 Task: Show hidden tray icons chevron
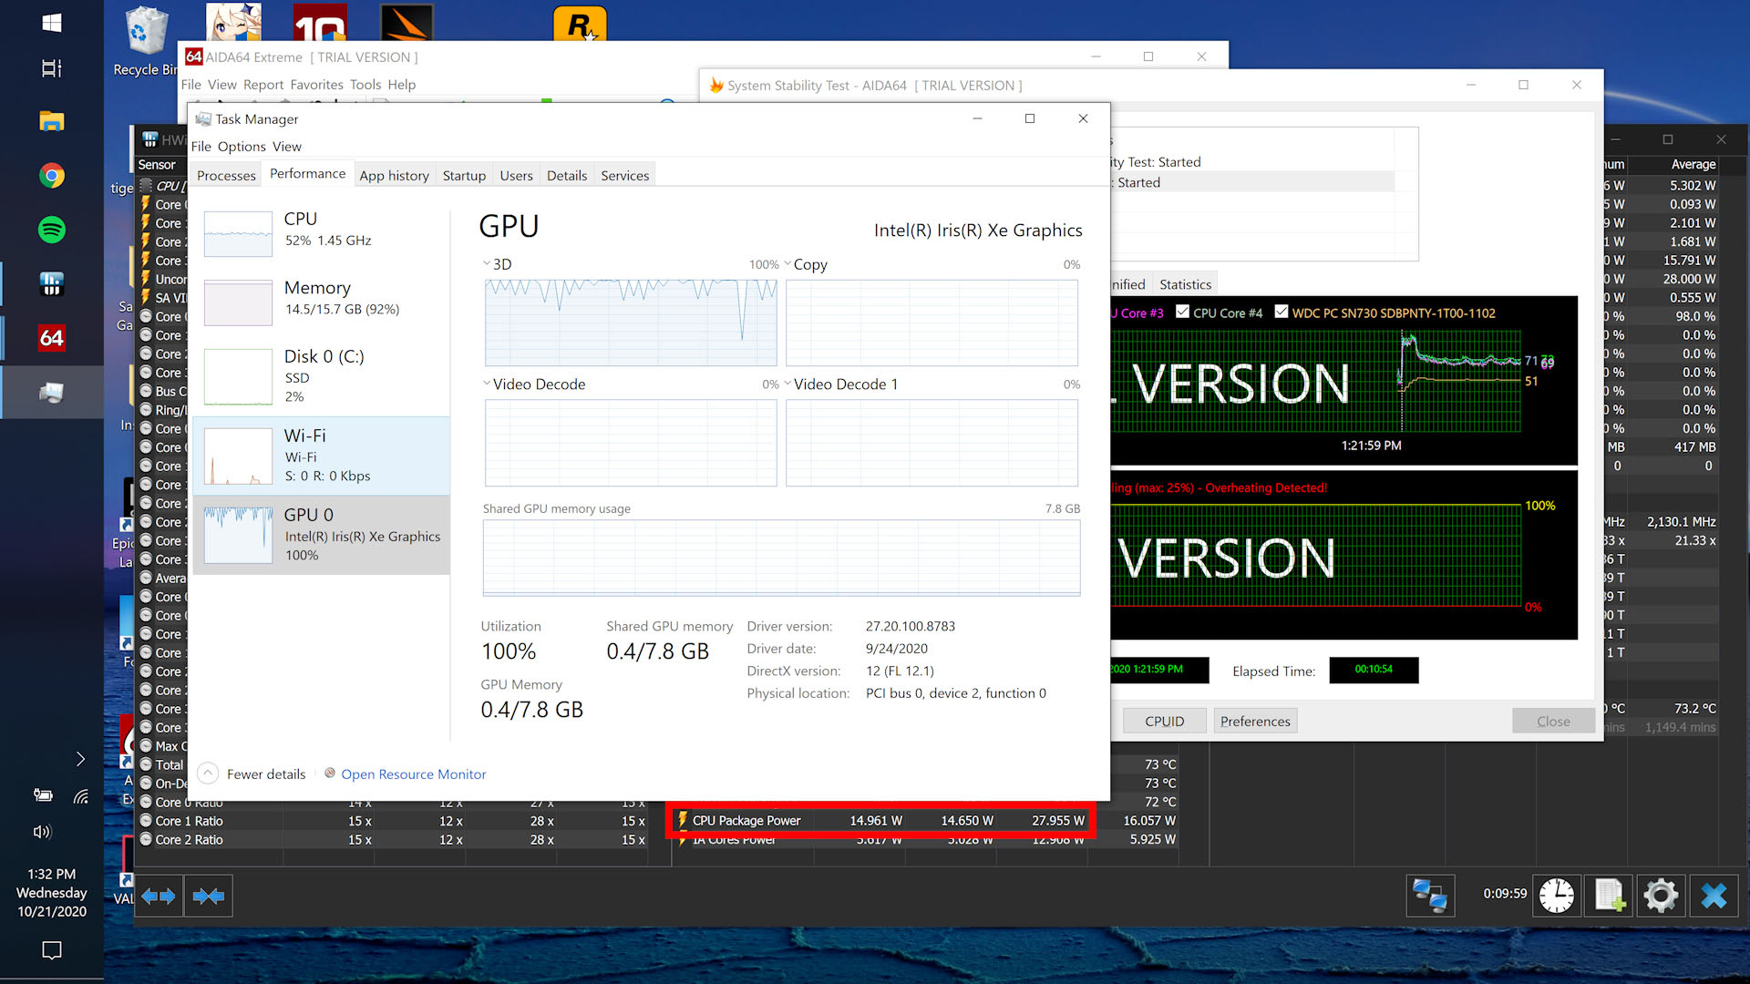tap(80, 759)
